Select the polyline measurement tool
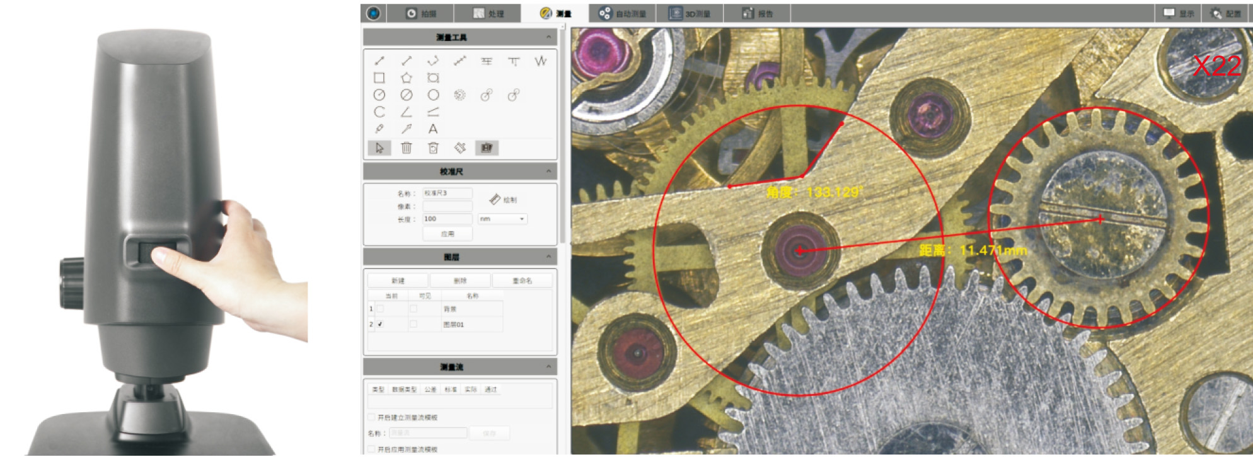 click(433, 61)
